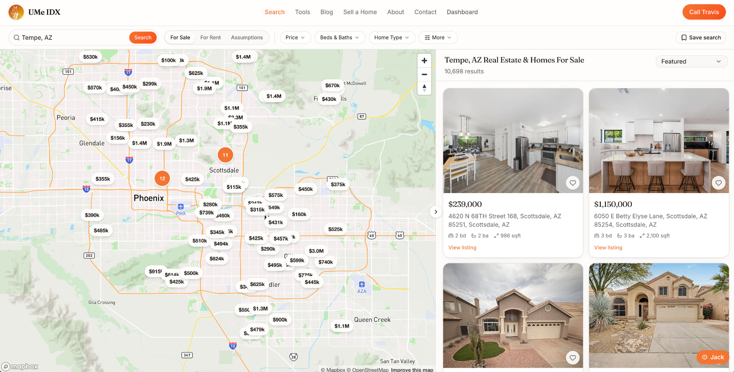Open the Featured sort dropdown
Viewport: 734px width, 372px height.
click(x=691, y=61)
